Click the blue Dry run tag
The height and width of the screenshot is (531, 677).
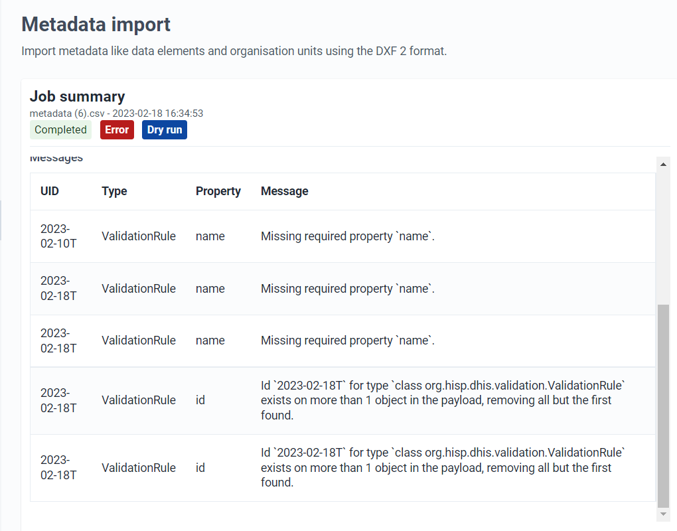click(x=165, y=130)
